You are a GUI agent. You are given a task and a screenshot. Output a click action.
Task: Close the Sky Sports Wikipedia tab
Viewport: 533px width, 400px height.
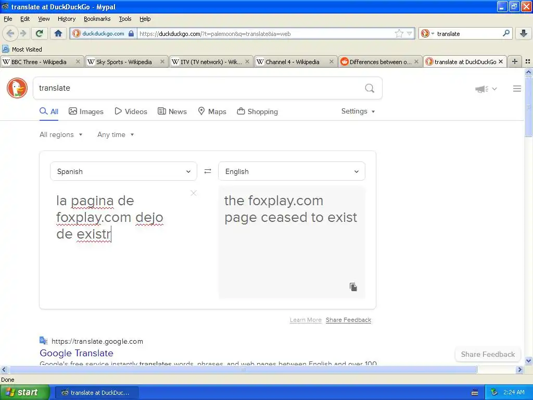click(x=162, y=61)
